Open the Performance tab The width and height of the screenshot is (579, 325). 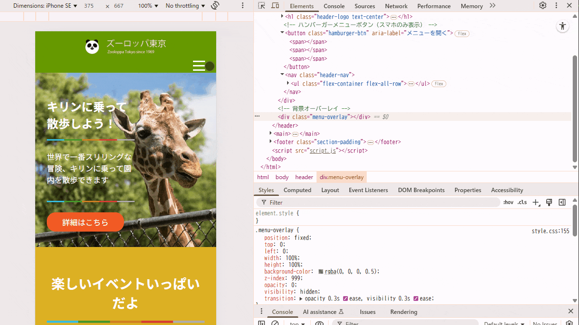click(x=433, y=6)
